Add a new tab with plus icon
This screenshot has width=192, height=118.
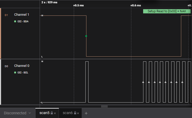coord(86,113)
